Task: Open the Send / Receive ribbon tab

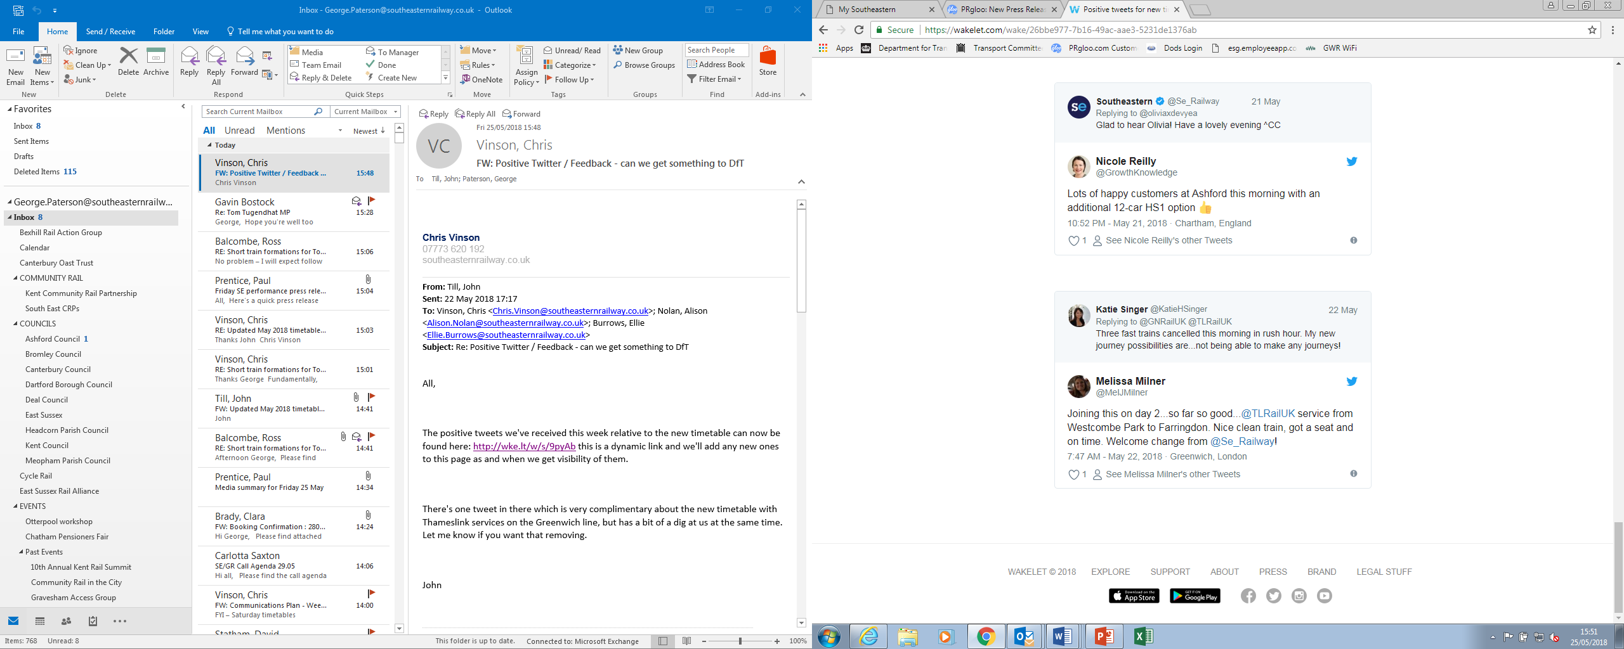Action: coord(110,32)
